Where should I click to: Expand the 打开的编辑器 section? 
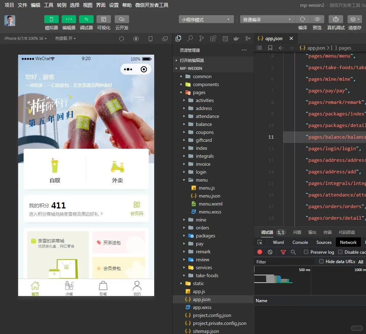213,60
